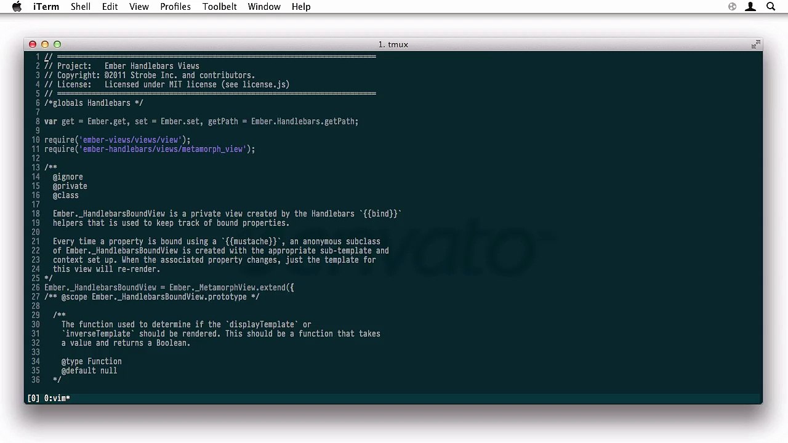Click the red close window button
Screen dimensions: 788x443
[x=33, y=44]
